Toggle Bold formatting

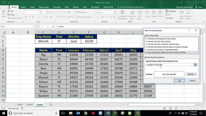coord(26,17)
